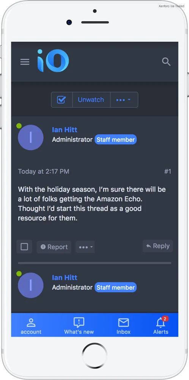Click the first Ian Hitt avatar
Viewport: 189px width, 380px height.
click(31, 137)
